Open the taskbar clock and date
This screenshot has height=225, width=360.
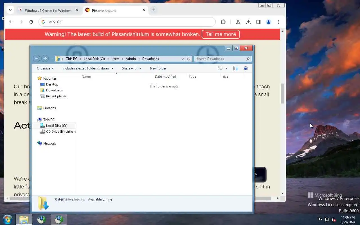[x=348, y=220]
